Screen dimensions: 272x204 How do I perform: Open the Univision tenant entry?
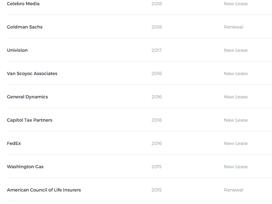pos(17,50)
